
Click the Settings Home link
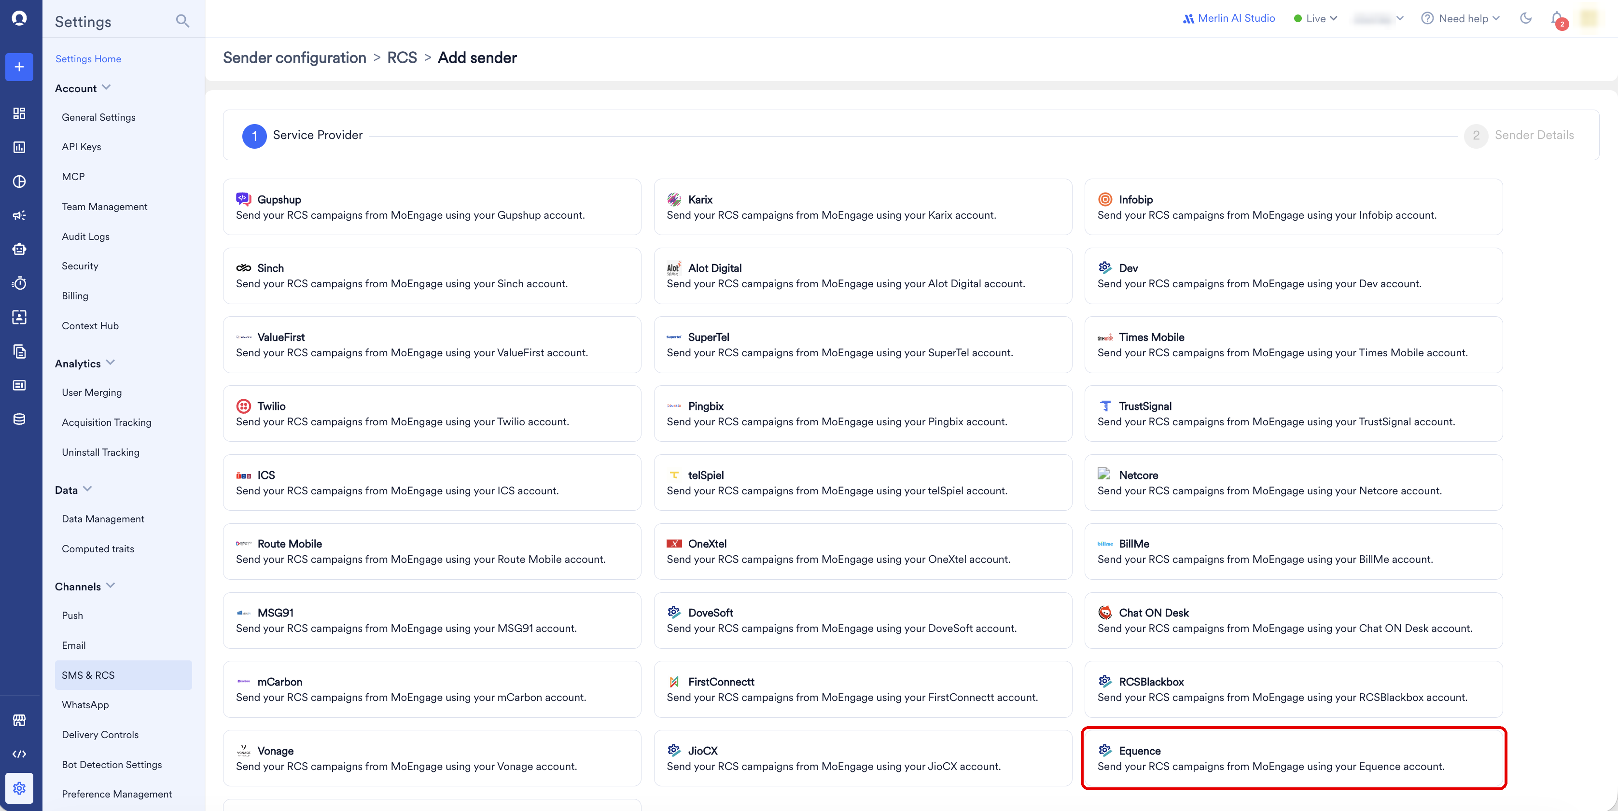(x=88, y=59)
